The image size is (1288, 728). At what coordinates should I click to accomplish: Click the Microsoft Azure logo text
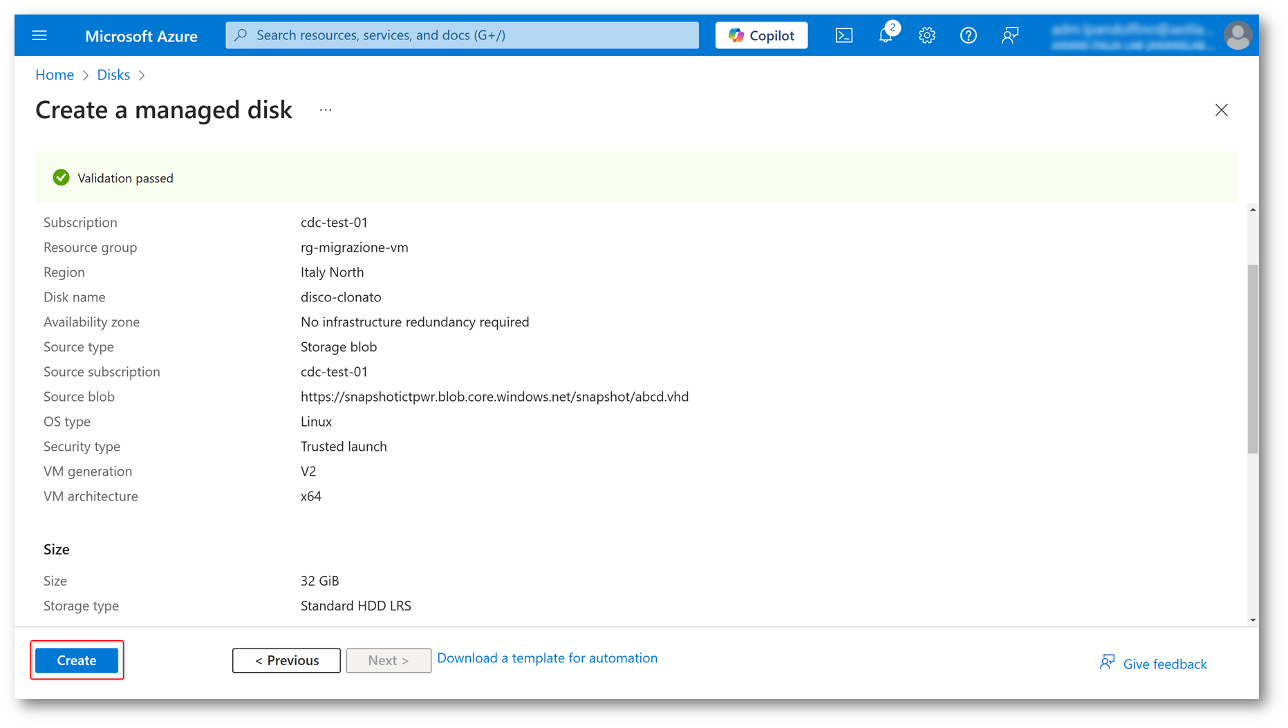tap(141, 36)
